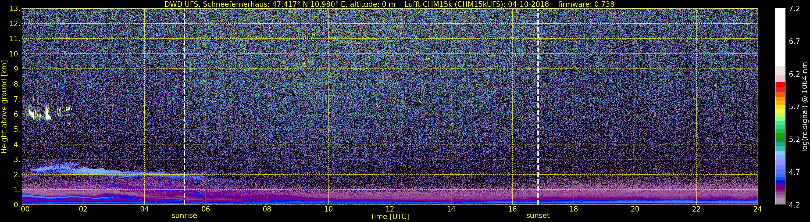Click the height tick label '9.'

coord(17,69)
